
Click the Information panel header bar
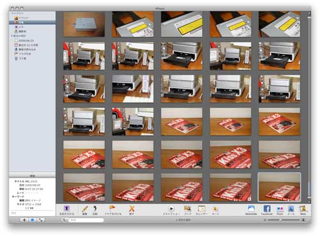[x=32, y=176]
